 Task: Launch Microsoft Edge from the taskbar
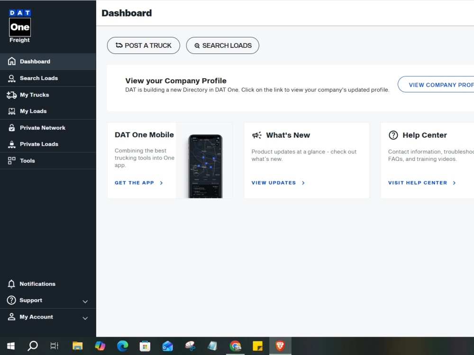[122, 346]
